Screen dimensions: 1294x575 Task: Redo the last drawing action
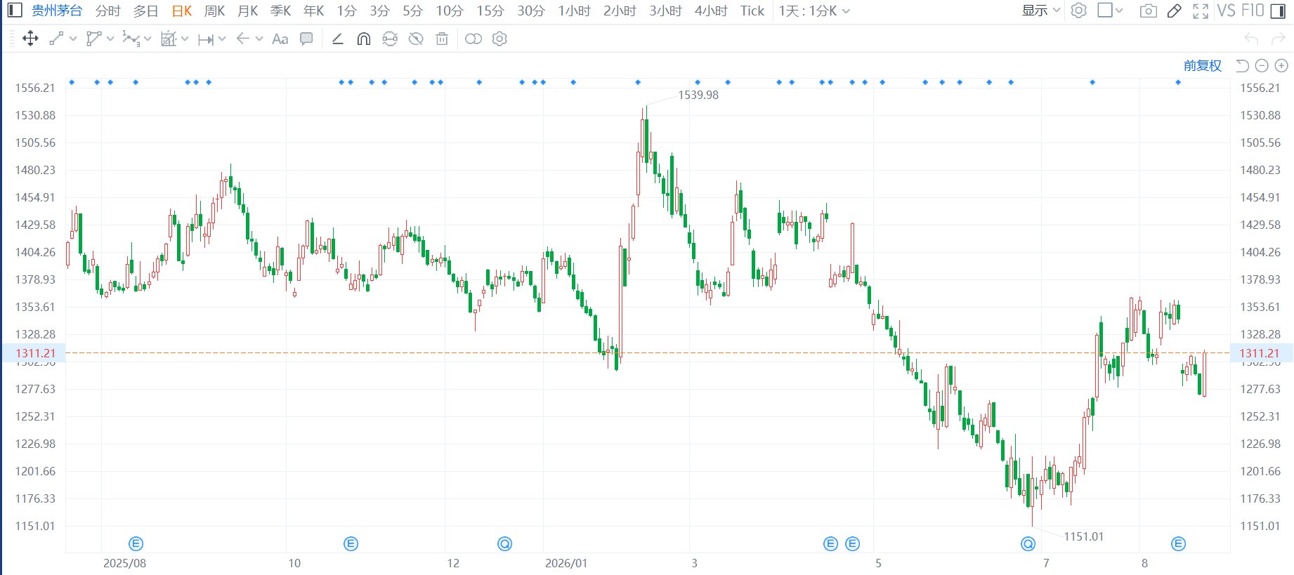point(1279,39)
